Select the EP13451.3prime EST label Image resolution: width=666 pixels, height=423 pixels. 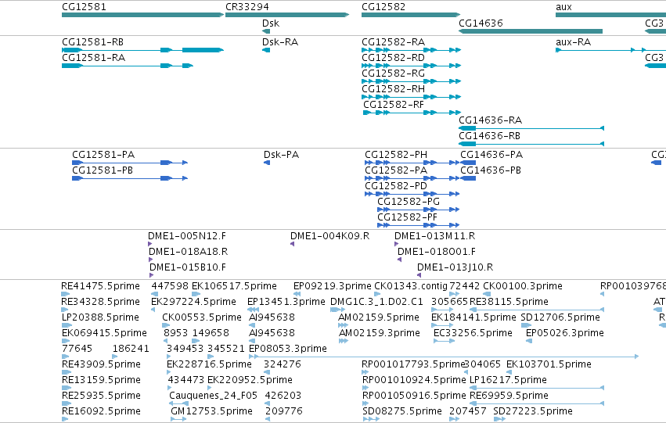click(286, 302)
